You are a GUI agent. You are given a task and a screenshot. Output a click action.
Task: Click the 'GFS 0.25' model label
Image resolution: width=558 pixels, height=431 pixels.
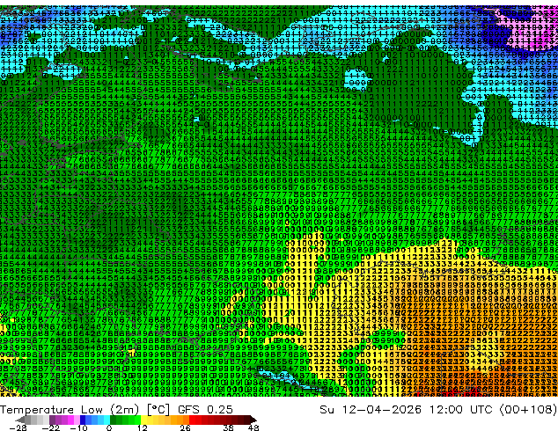pos(205,410)
